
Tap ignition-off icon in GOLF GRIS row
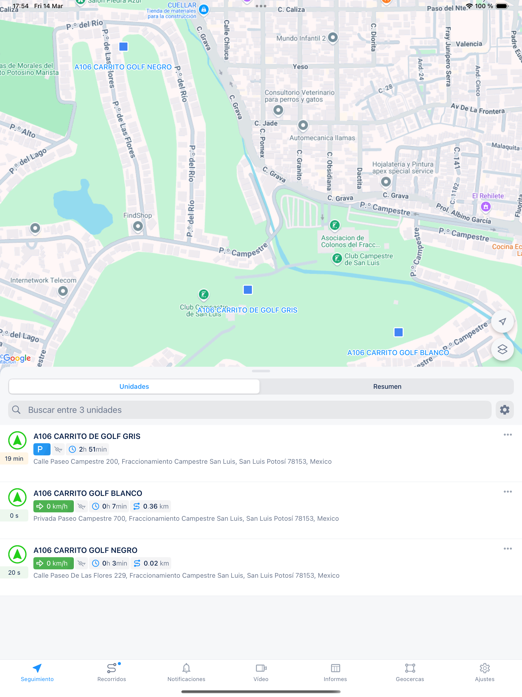58,449
